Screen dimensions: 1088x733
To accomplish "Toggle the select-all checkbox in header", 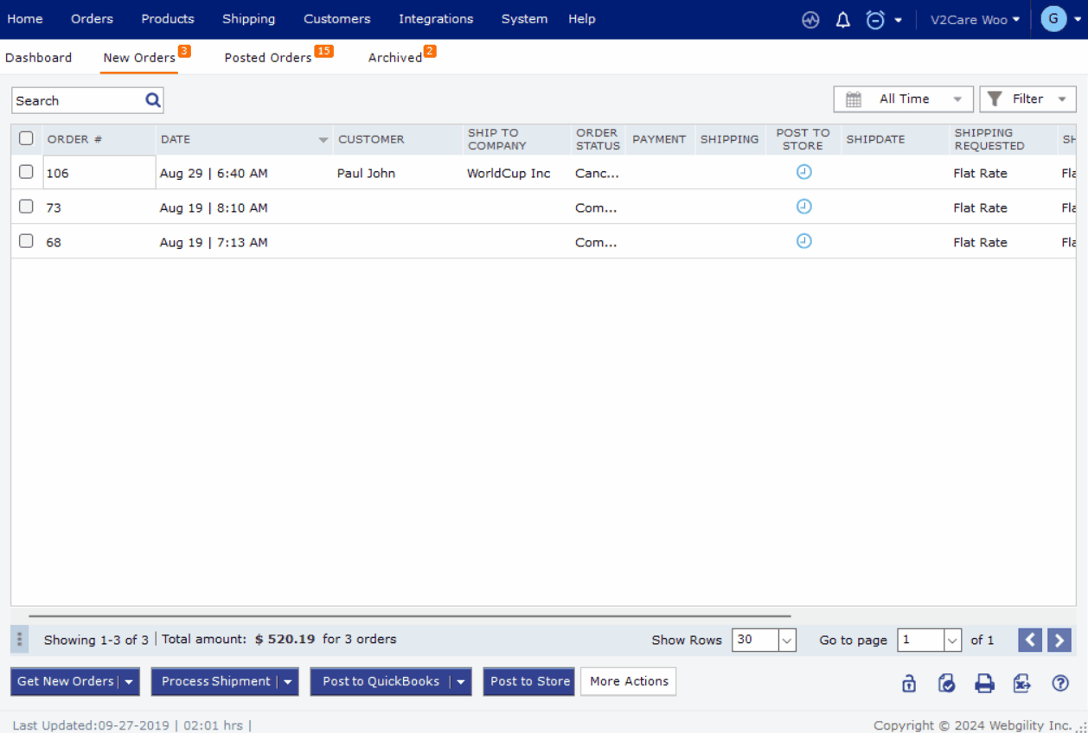I will (x=26, y=138).
